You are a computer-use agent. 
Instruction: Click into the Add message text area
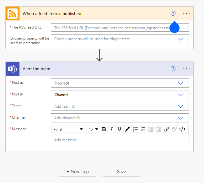pyautogui.click(x=120, y=140)
